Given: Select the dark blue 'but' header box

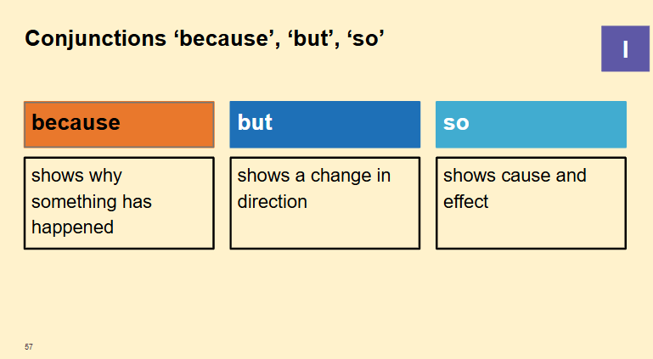Looking at the screenshot, I should (x=325, y=125).
